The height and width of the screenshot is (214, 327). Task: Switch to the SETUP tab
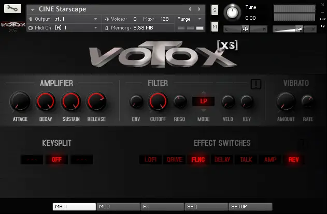(250, 207)
